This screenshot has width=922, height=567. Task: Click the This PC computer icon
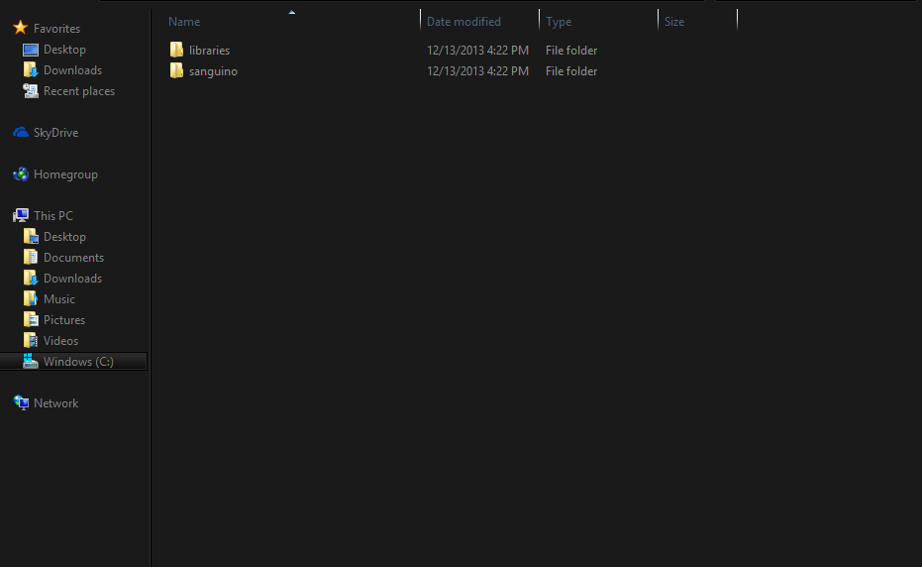21,215
